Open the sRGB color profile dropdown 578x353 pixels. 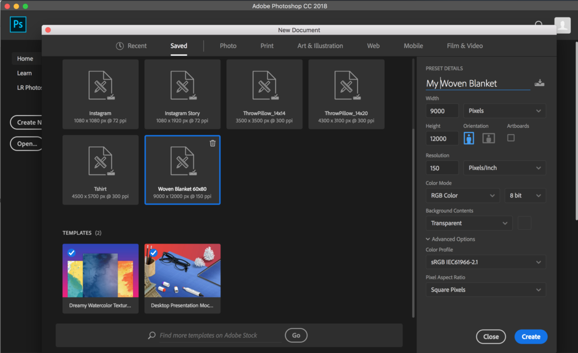[486, 262]
